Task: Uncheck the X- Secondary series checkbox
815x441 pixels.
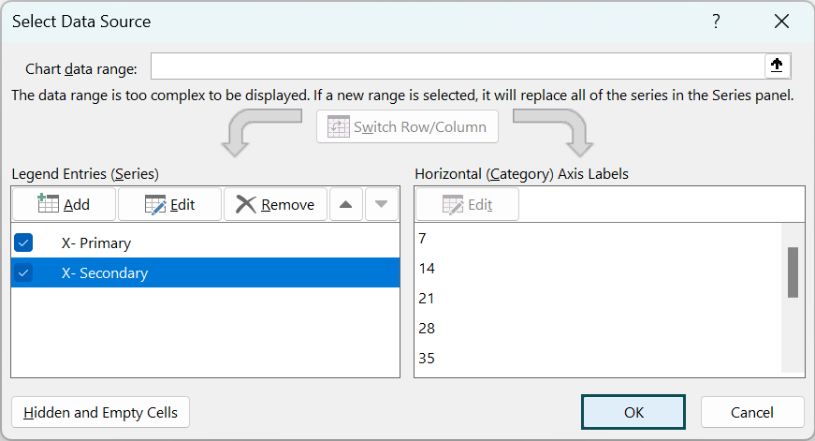Action: [x=23, y=272]
